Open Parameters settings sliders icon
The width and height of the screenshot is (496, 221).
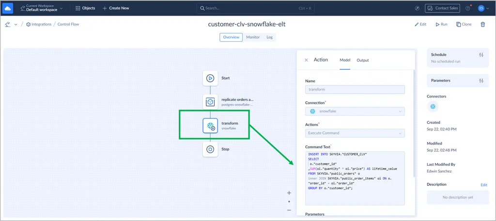coord(481,81)
